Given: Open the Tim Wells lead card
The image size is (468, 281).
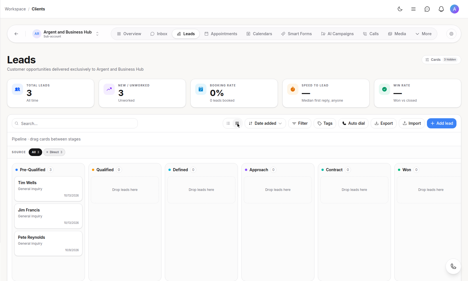Looking at the screenshot, I should (x=48, y=189).
